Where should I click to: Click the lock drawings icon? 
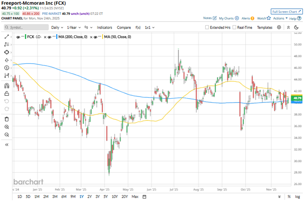6,93
